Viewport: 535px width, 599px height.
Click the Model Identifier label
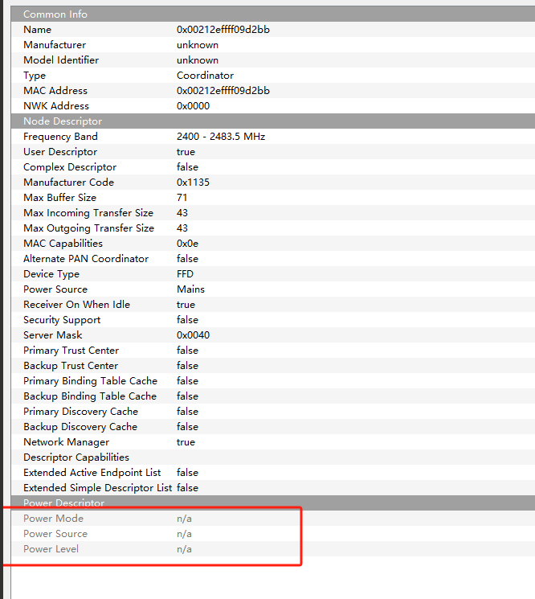point(61,60)
